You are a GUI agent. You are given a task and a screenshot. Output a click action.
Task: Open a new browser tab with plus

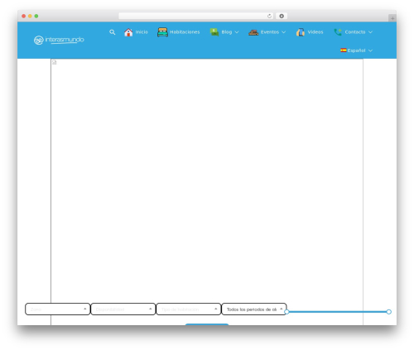[x=392, y=18]
